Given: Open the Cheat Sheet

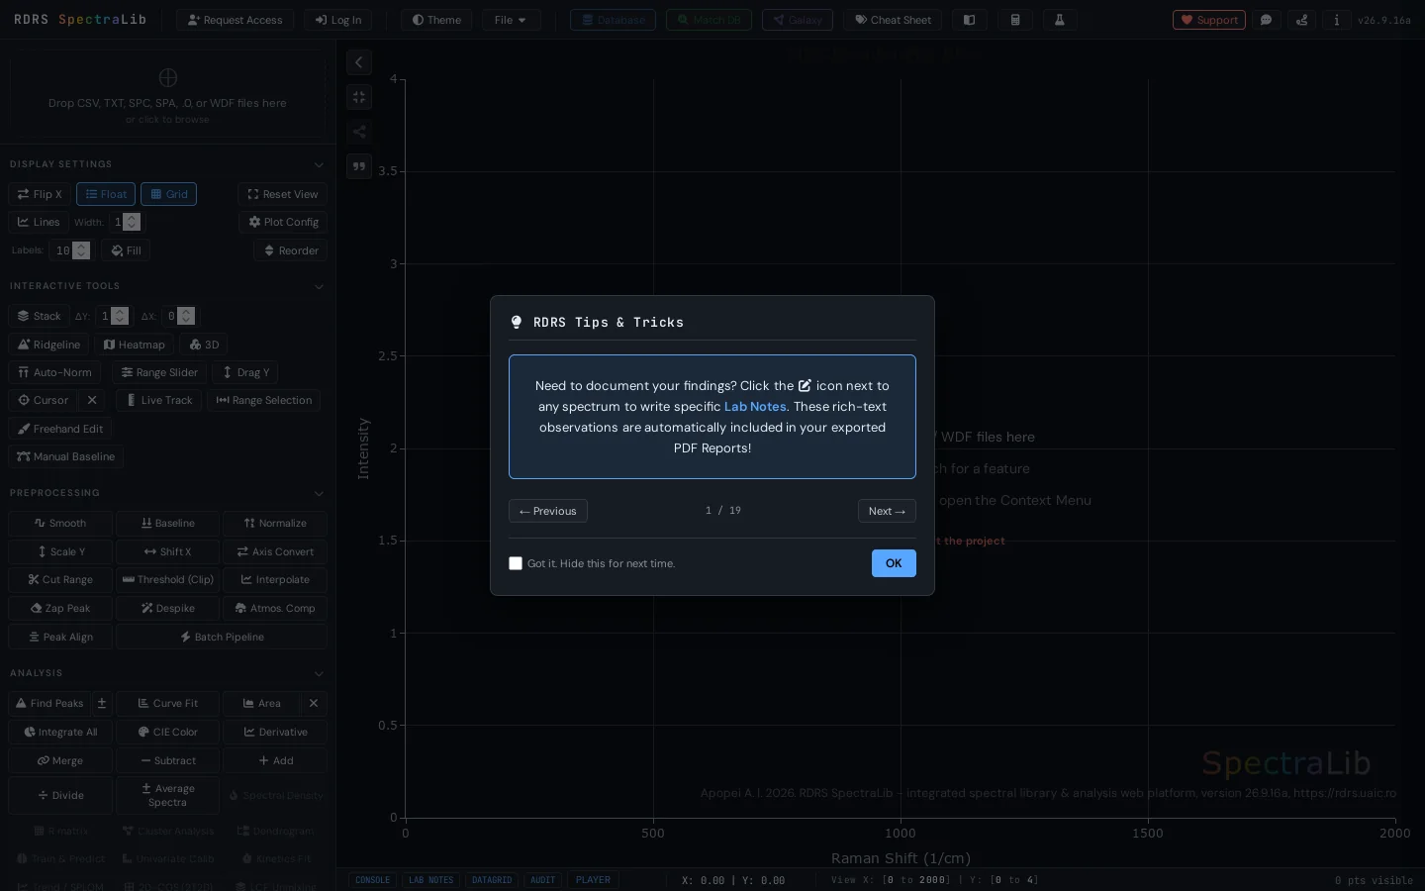Looking at the screenshot, I should click(893, 20).
